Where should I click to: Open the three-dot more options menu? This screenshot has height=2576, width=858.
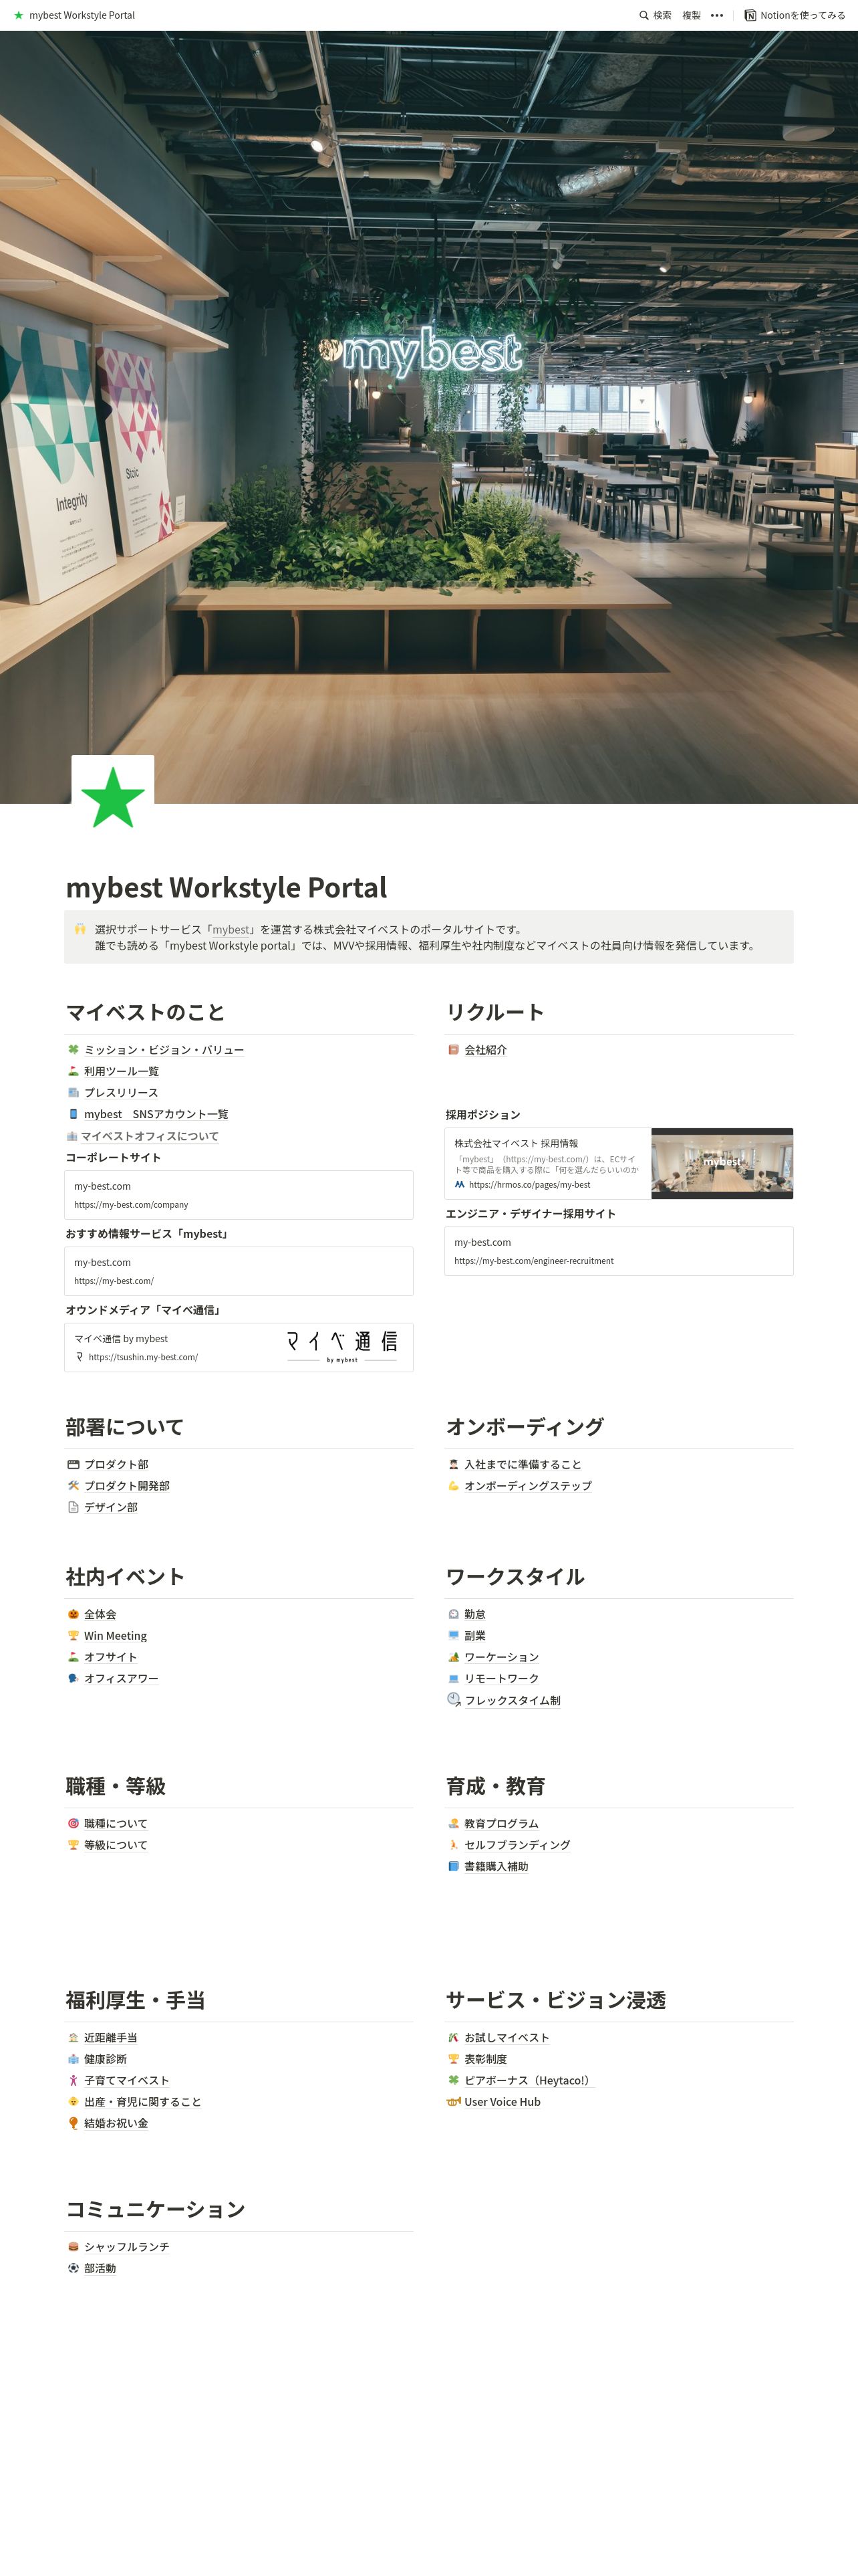pyautogui.click(x=716, y=15)
